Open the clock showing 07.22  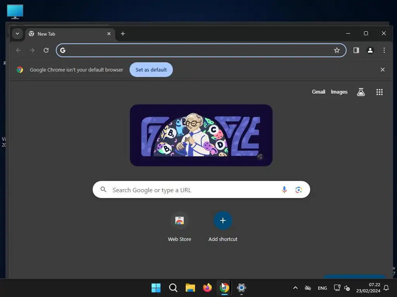click(368, 288)
